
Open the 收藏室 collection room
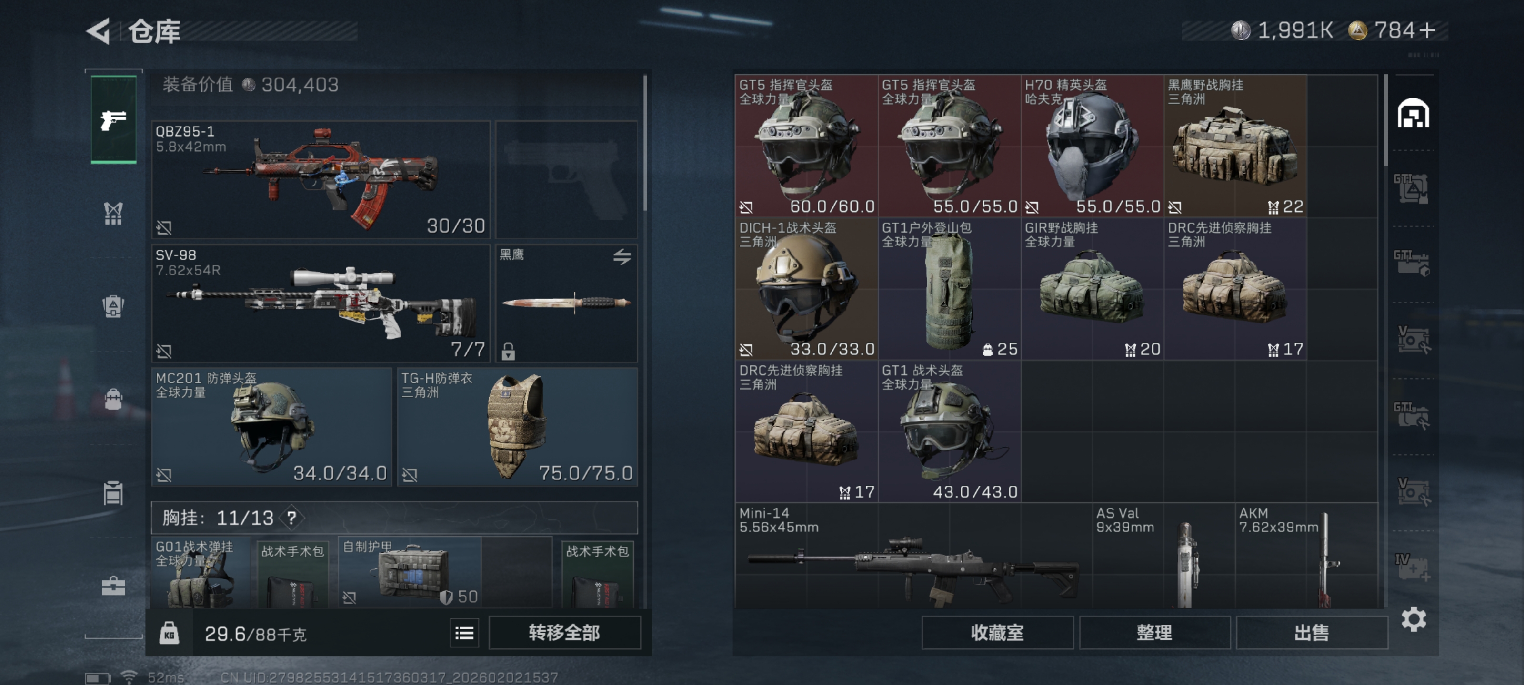(997, 633)
